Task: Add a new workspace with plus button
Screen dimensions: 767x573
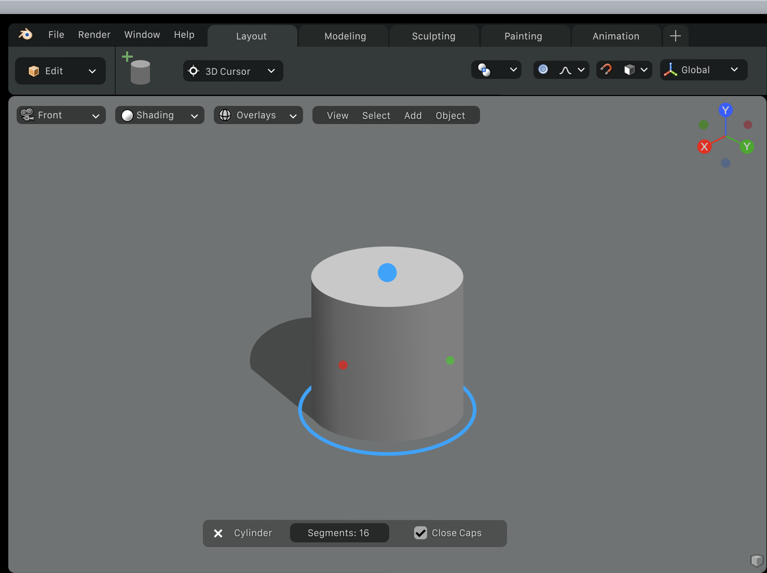Action: coord(675,36)
